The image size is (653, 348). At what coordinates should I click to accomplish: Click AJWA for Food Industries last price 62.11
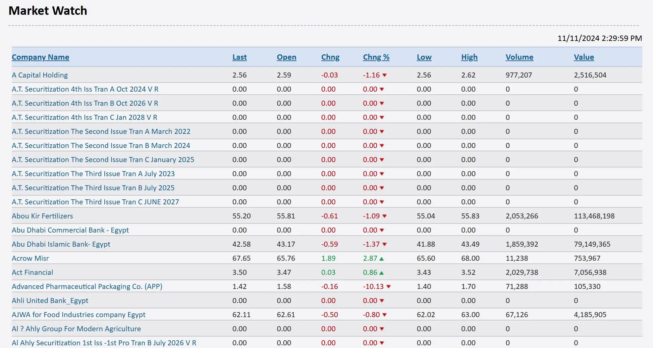point(241,315)
